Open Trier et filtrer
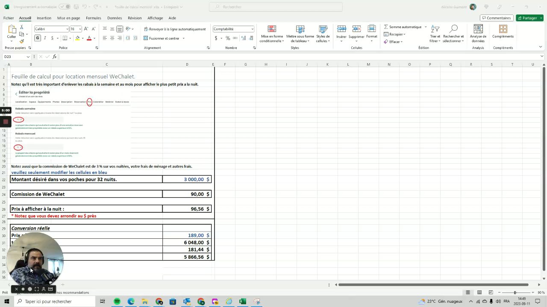The height and width of the screenshot is (307, 547). tap(435, 34)
